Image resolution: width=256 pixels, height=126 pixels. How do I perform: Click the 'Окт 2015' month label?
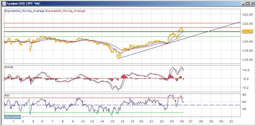[x=13, y=117]
